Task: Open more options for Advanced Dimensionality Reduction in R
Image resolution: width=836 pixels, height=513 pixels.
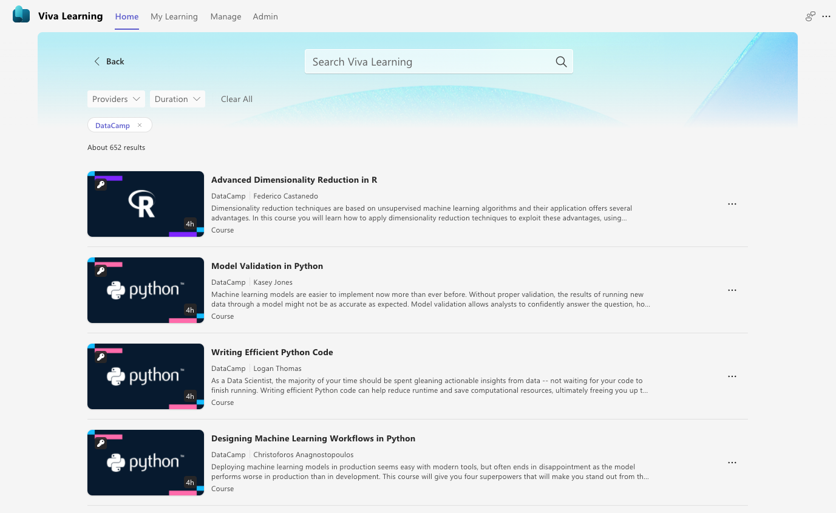Action: (732, 204)
